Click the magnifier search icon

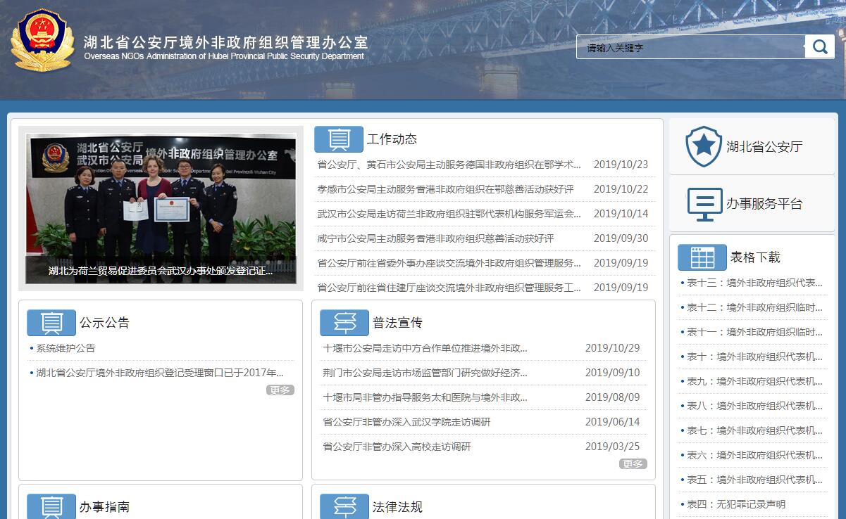click(x=820, y=47)
